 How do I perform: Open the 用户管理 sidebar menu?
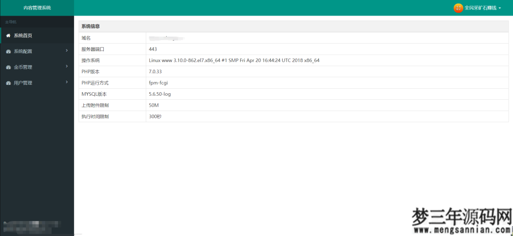[x=23, y=83]
